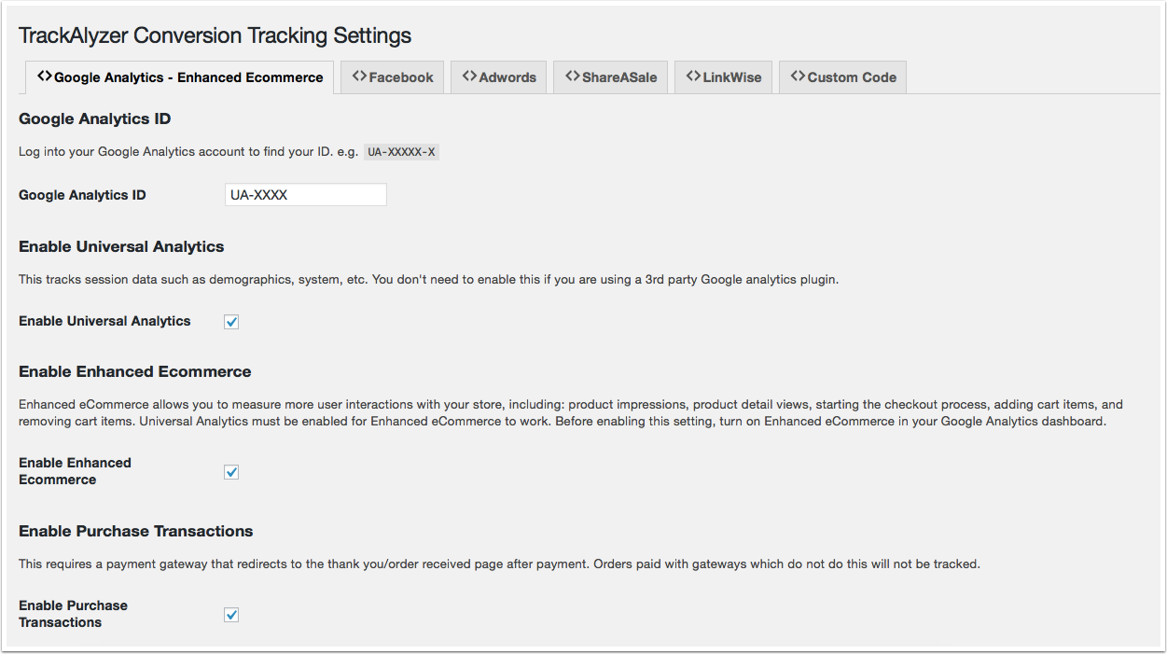1167x654 pixels.
Task: Focus the Google Analytics ID input field
Action: (x=305, y=195)
